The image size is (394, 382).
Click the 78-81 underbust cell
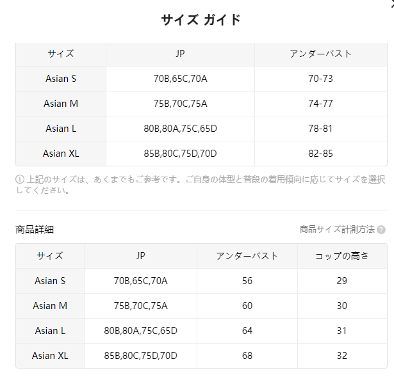[320, 129]
